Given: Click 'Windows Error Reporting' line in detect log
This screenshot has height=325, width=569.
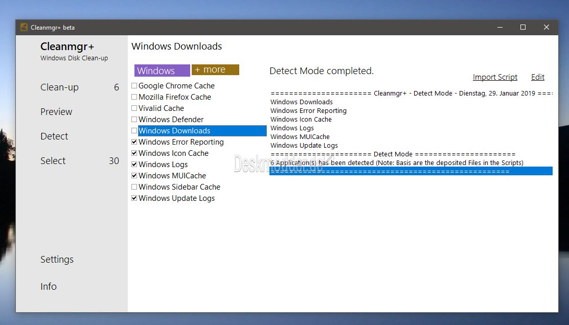Looking at the screenshot, I should pyautogui.click(x=308, y=110).
